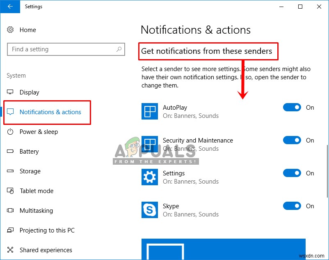The height and width of the screenshot is (260, 329).
Task: Minimize the Settings window
Action: [281, 7]
